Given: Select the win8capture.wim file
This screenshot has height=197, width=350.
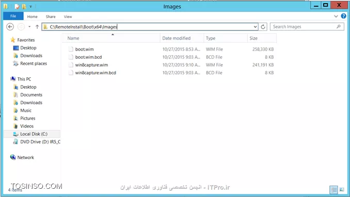Looking at the screenshot, I should 91,65.
